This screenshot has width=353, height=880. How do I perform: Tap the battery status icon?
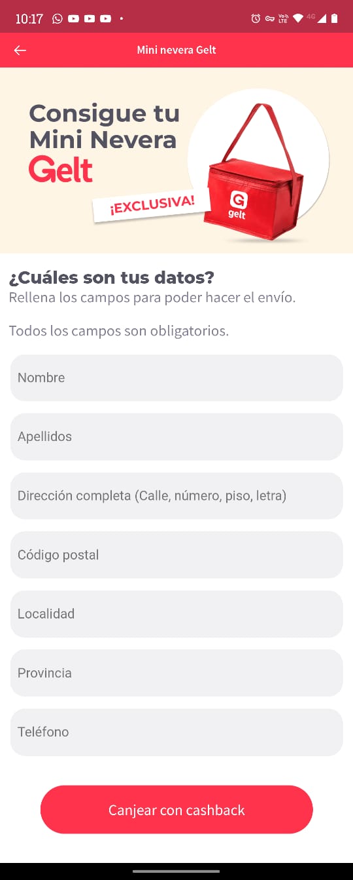click(335, 18)
